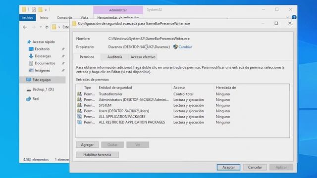Maximize the security settings dialog

click(276, 23)
